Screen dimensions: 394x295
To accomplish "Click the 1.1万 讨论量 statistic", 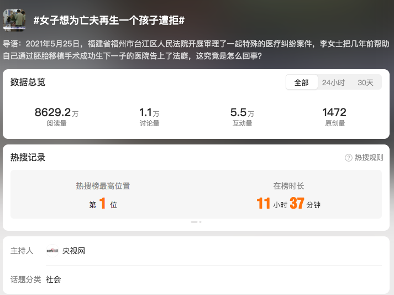I will (149, 117).
